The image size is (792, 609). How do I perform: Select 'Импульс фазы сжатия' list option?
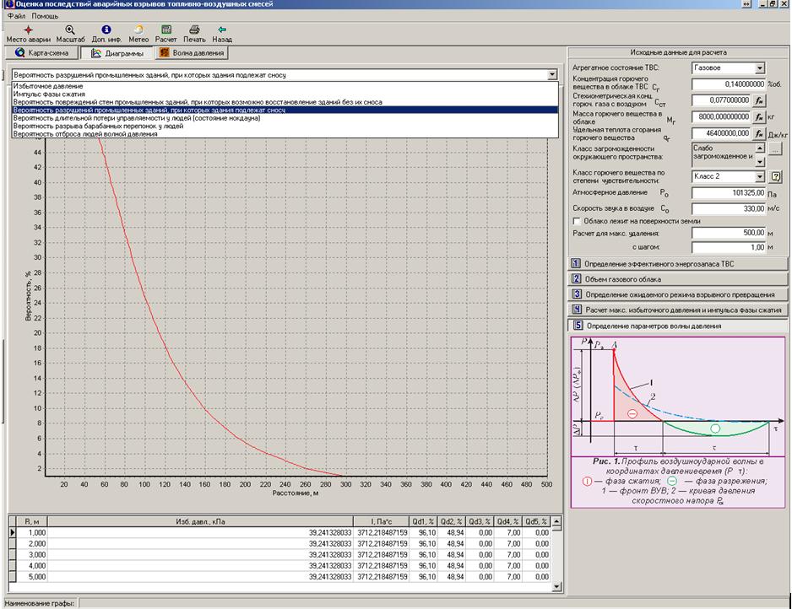point(47,94)
